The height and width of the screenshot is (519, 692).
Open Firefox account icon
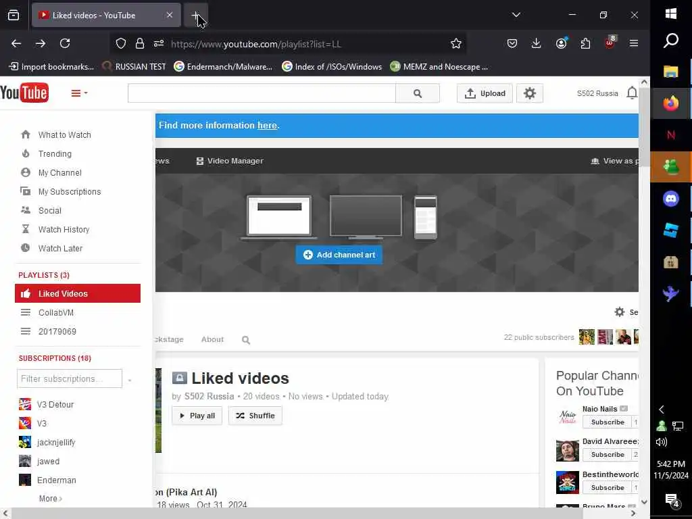coord(561,43)
